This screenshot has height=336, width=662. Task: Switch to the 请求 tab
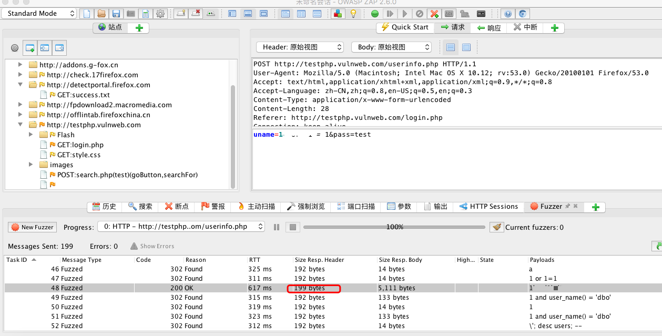(x=453, y=27)
